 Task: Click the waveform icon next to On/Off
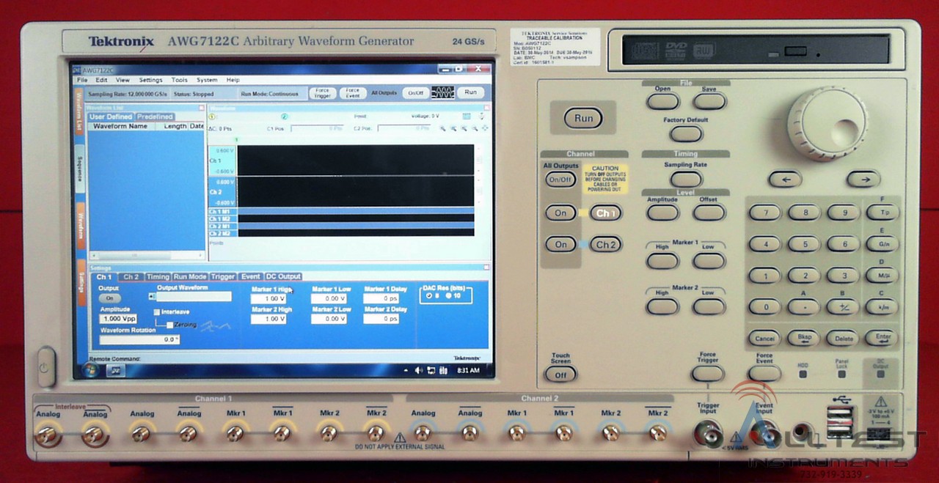pos(442,93)
